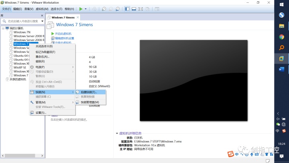Open the power options dropdown arrow in toolbar
289x163 pixels.
click(x=85, y=9)
